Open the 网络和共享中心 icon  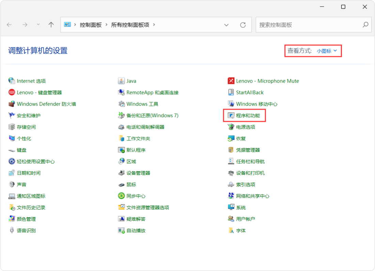(x=231, y=196)
